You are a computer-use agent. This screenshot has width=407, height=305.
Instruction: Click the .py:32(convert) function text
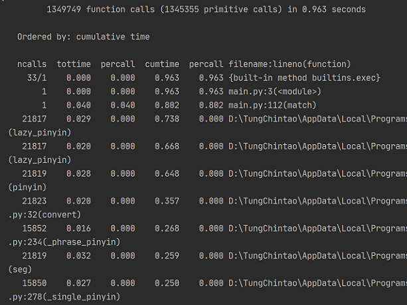pyautogui.click(x=44, y=215)
